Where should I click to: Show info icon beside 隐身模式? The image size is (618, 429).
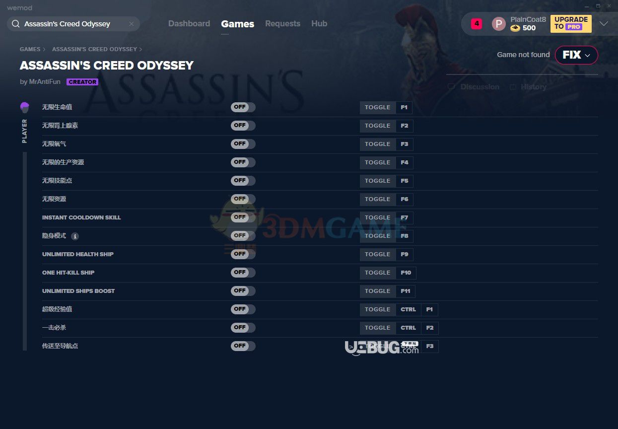(x=75, y=236)
